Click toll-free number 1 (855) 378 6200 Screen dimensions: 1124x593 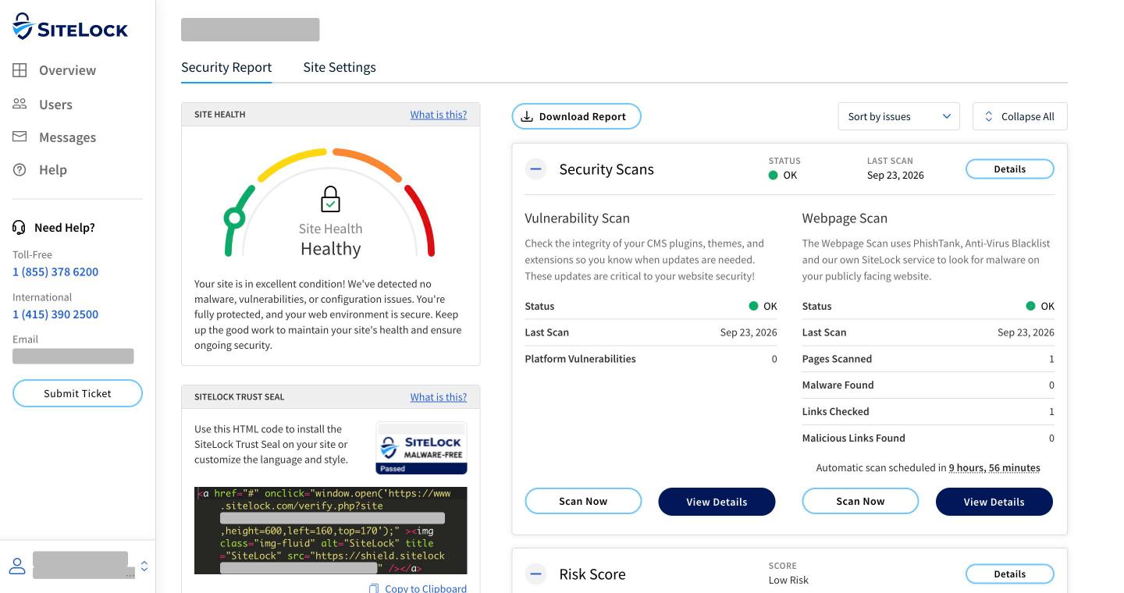click(55, 272)
